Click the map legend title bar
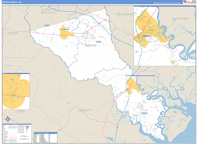This screenshot has height=144, width=198. (x=17, y=124)
